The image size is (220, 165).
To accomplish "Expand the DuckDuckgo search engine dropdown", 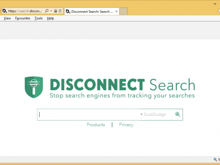I will click(x=153, y=114).
